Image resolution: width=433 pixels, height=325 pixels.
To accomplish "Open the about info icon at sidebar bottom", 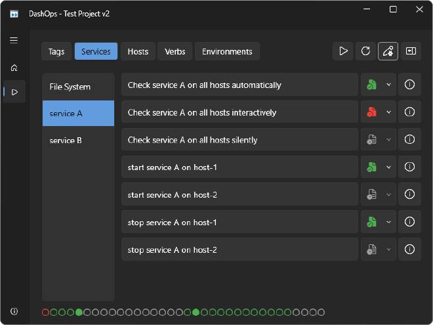I will point(14,311).
